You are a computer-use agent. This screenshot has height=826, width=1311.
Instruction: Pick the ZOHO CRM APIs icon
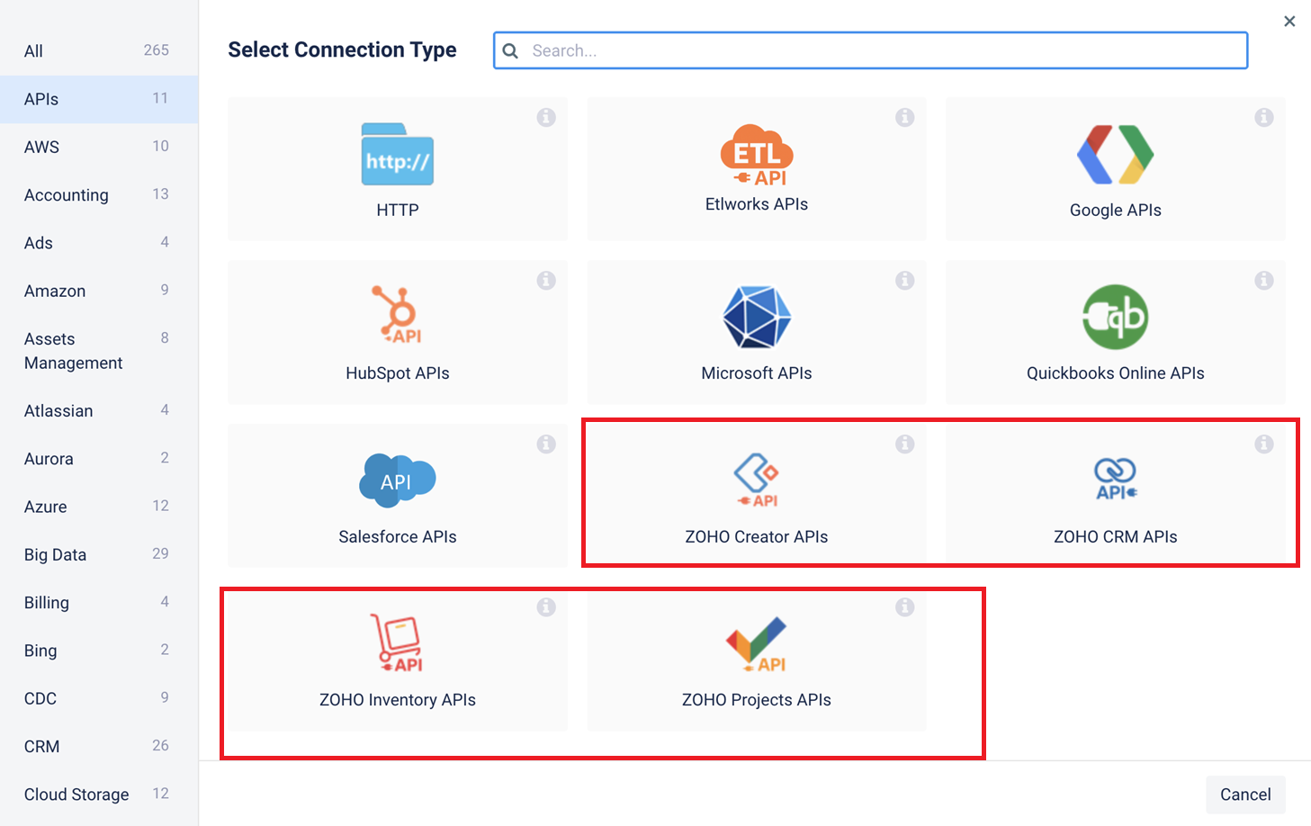[1116, 479]
